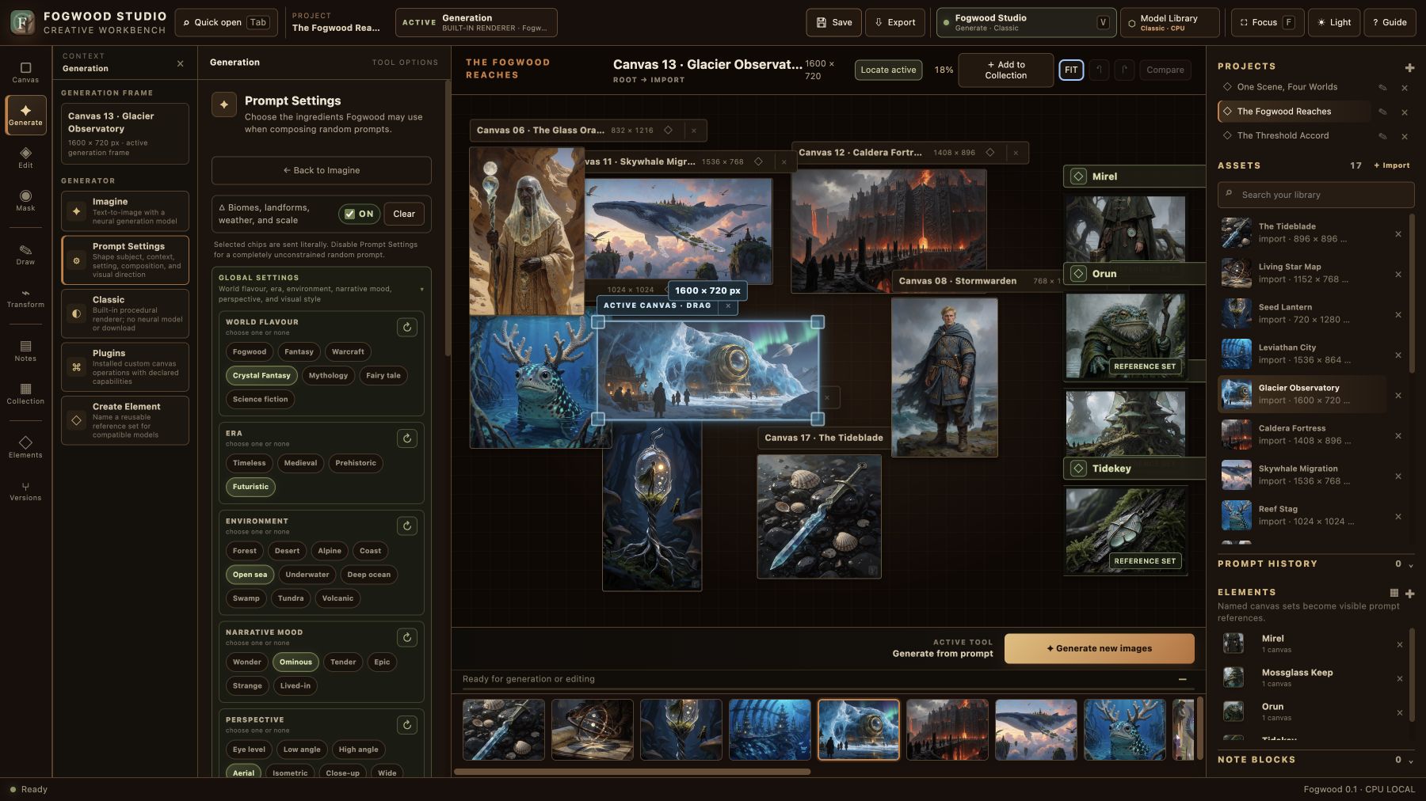1426x801 pixels.
Task: Toggle the Open sea environment chip
Action: [x=250, y=575]
